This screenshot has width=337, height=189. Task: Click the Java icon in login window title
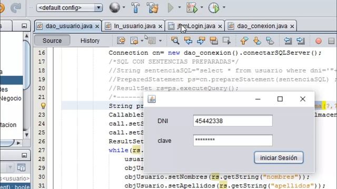click(152, 99)
